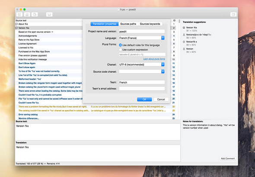Image resolution: width=255 pixels, height=177 pixels.
Task: Click the French translation text in row 22
Action: click(128, 107)
